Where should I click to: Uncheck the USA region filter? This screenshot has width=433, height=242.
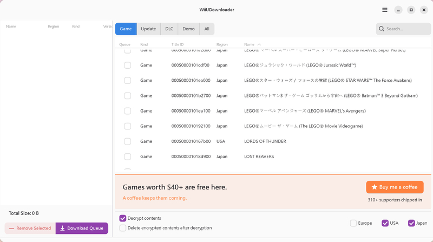385,223
